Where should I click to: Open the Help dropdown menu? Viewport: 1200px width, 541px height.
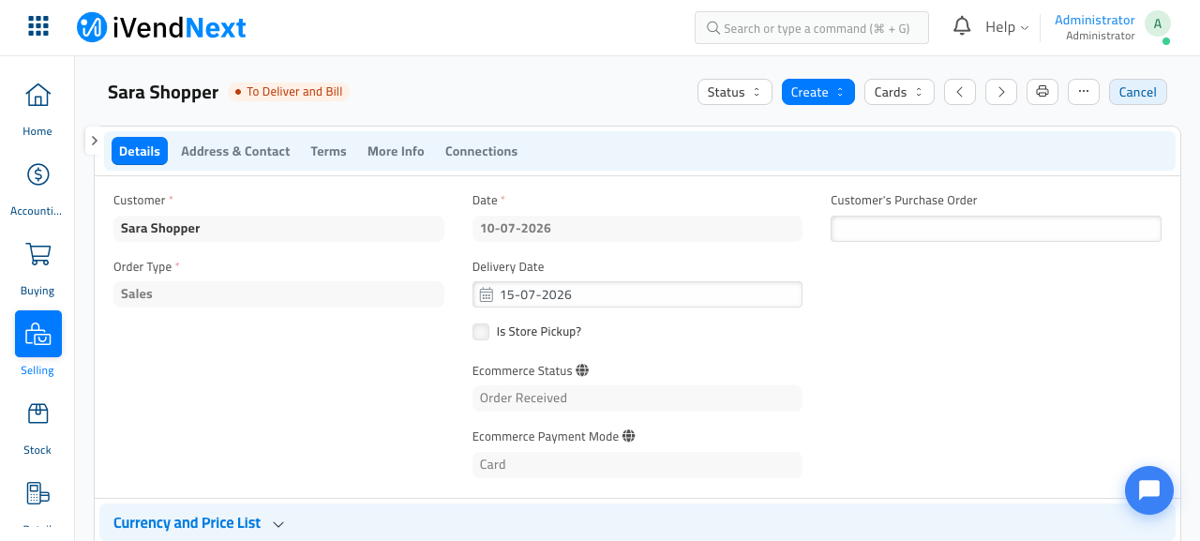(1006, 27)
